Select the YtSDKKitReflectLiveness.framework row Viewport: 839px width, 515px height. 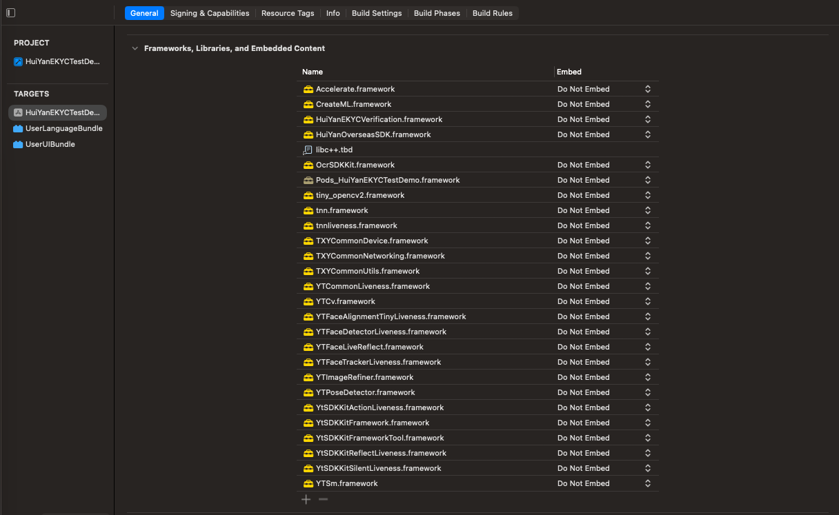477,453
